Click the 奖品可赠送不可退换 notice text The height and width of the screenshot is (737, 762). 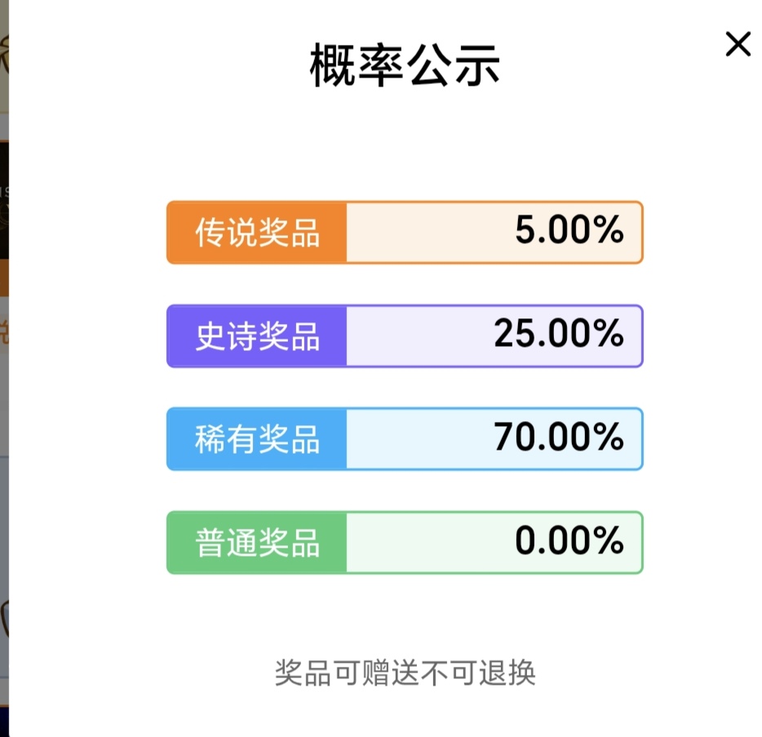(405, 673)
